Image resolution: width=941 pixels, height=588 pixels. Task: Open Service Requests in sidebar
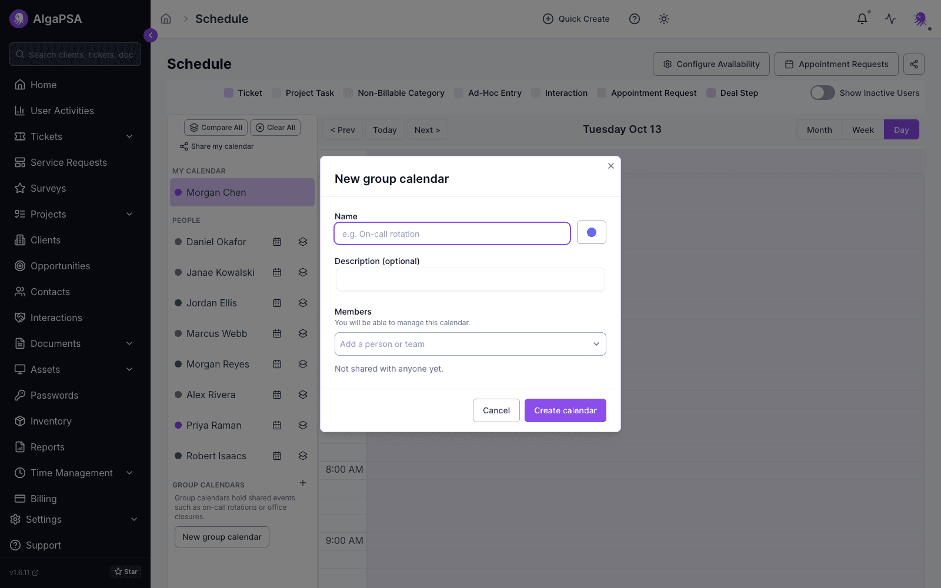coord(75,162)
